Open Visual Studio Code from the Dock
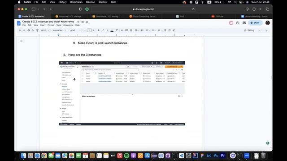Viewport: 287px width, 161px height. click(181, 156)
